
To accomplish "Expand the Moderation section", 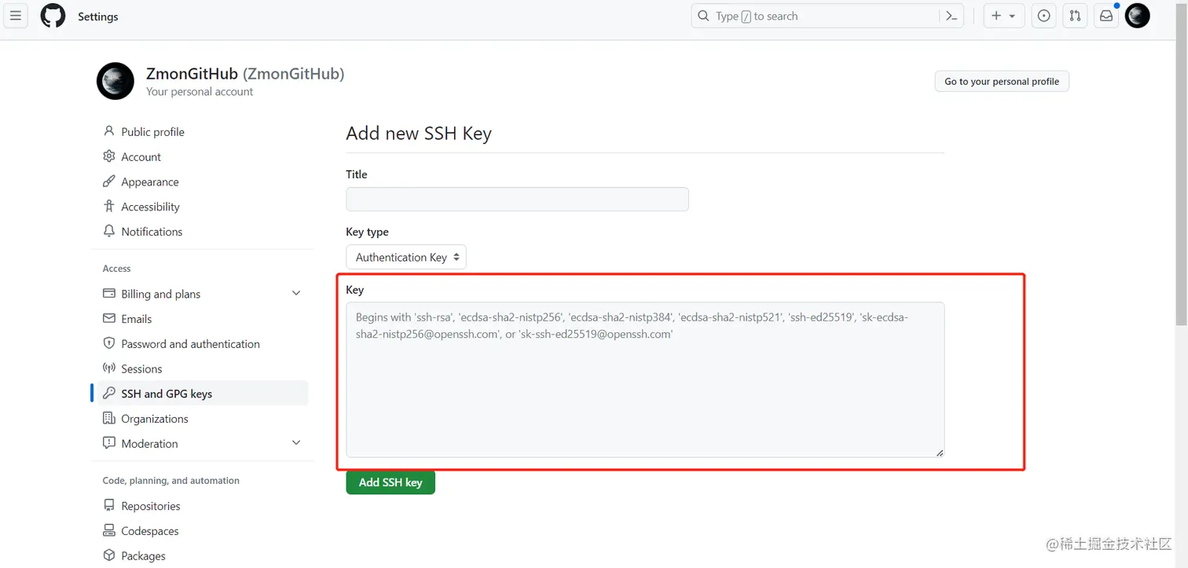I will [x=296, y=443].
